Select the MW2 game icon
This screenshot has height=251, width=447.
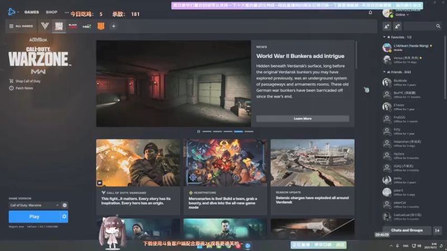(87, 26)
